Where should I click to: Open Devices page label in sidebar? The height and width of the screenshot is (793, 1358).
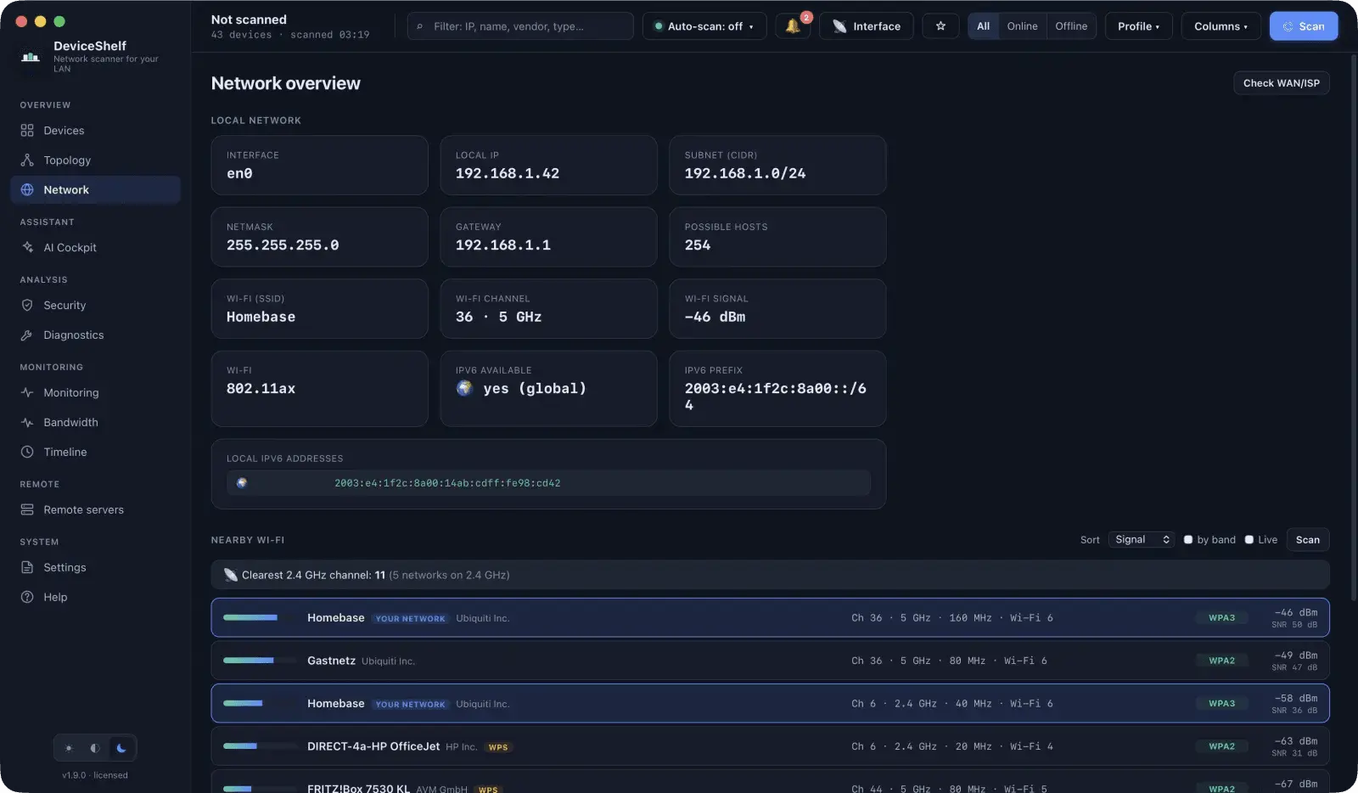tap(64, 131)
